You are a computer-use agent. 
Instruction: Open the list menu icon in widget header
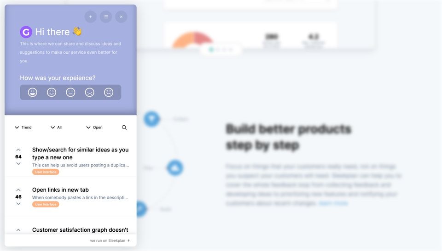pyautogui.click(x=106, y=17)
